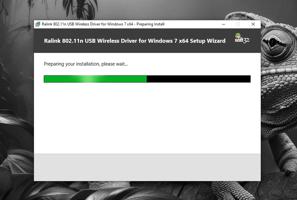This screenshot has width=297, height=200.
Task: Click the "Setup Wizard" header title
Action: pos(207,41)
